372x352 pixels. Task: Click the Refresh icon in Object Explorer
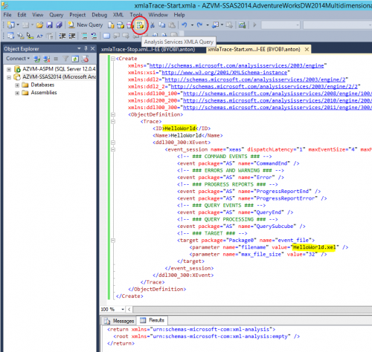click(75, 59)
